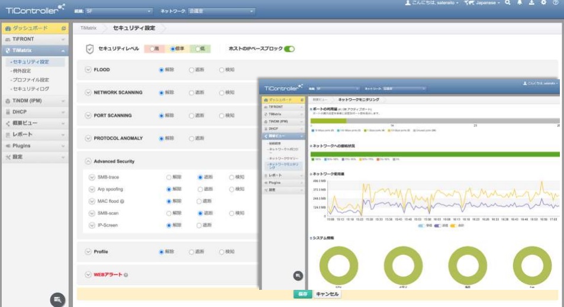The width and height of the screenshot is (564, 307).
Task: Click user greeting in monitoring window header
Action: click(x=540, y=83)
